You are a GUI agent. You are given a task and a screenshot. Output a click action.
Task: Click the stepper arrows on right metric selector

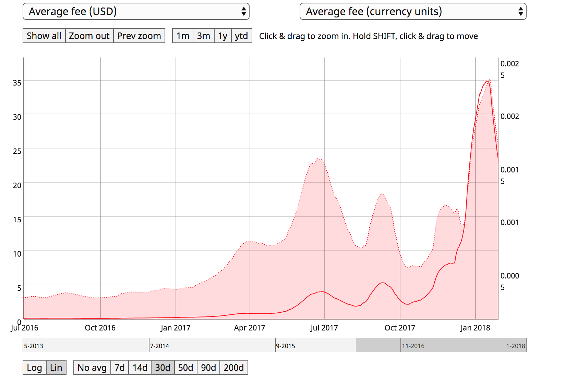[x=520, y=11]
